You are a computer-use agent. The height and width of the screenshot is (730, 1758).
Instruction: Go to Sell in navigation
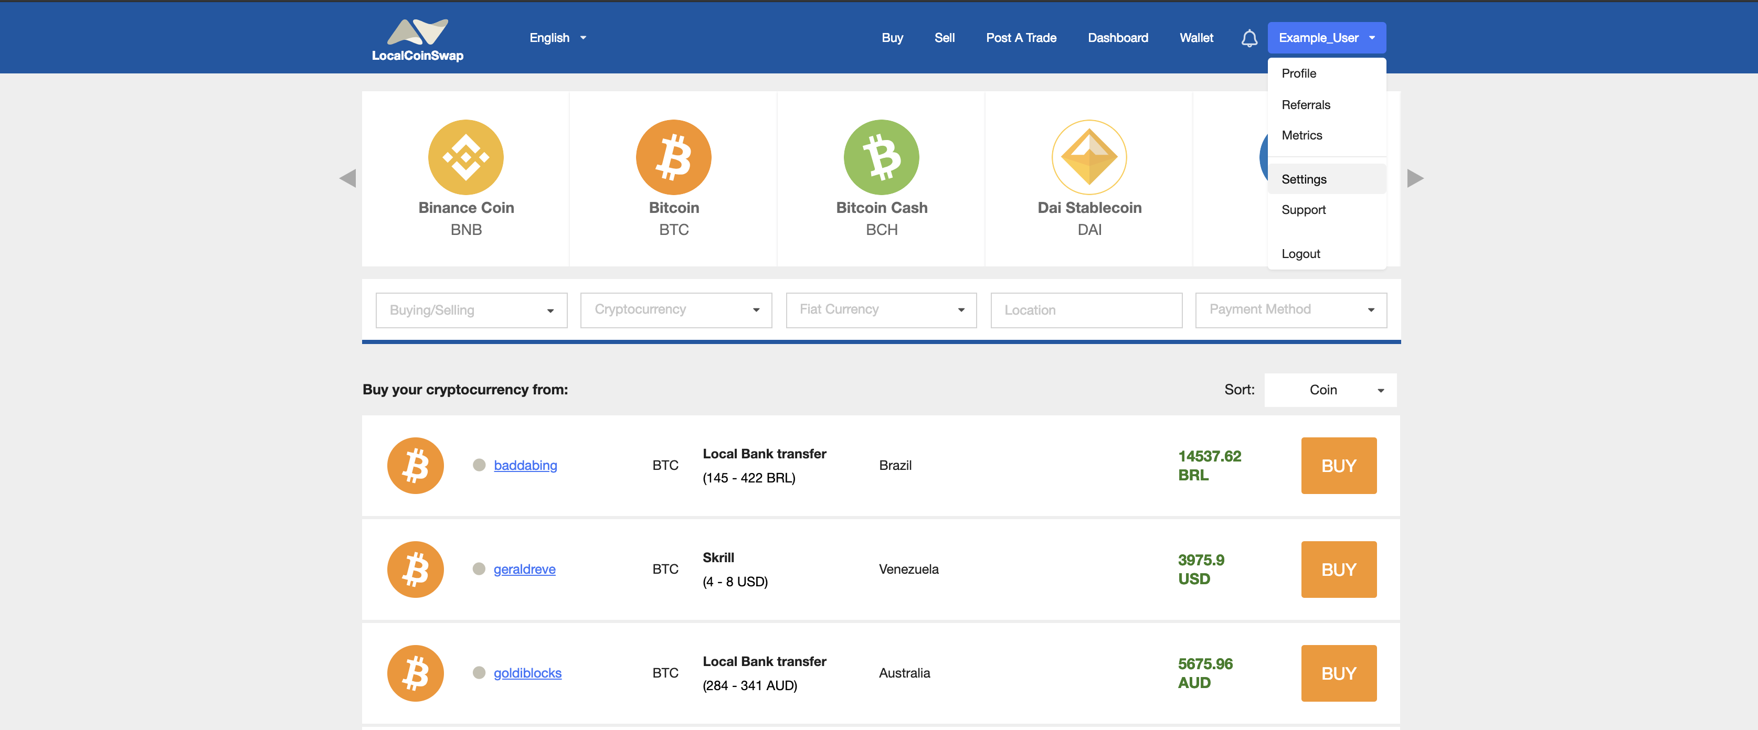(x=944, y=38)
